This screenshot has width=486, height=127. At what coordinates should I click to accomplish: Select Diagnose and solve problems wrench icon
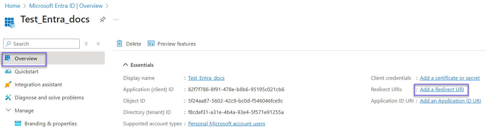coord(8,98)
